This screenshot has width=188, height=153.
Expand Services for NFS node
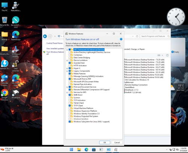click(x=67, y=92)
